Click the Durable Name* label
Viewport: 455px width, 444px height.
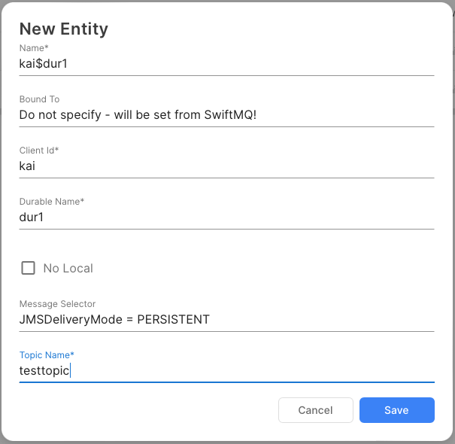coord(51,202)
